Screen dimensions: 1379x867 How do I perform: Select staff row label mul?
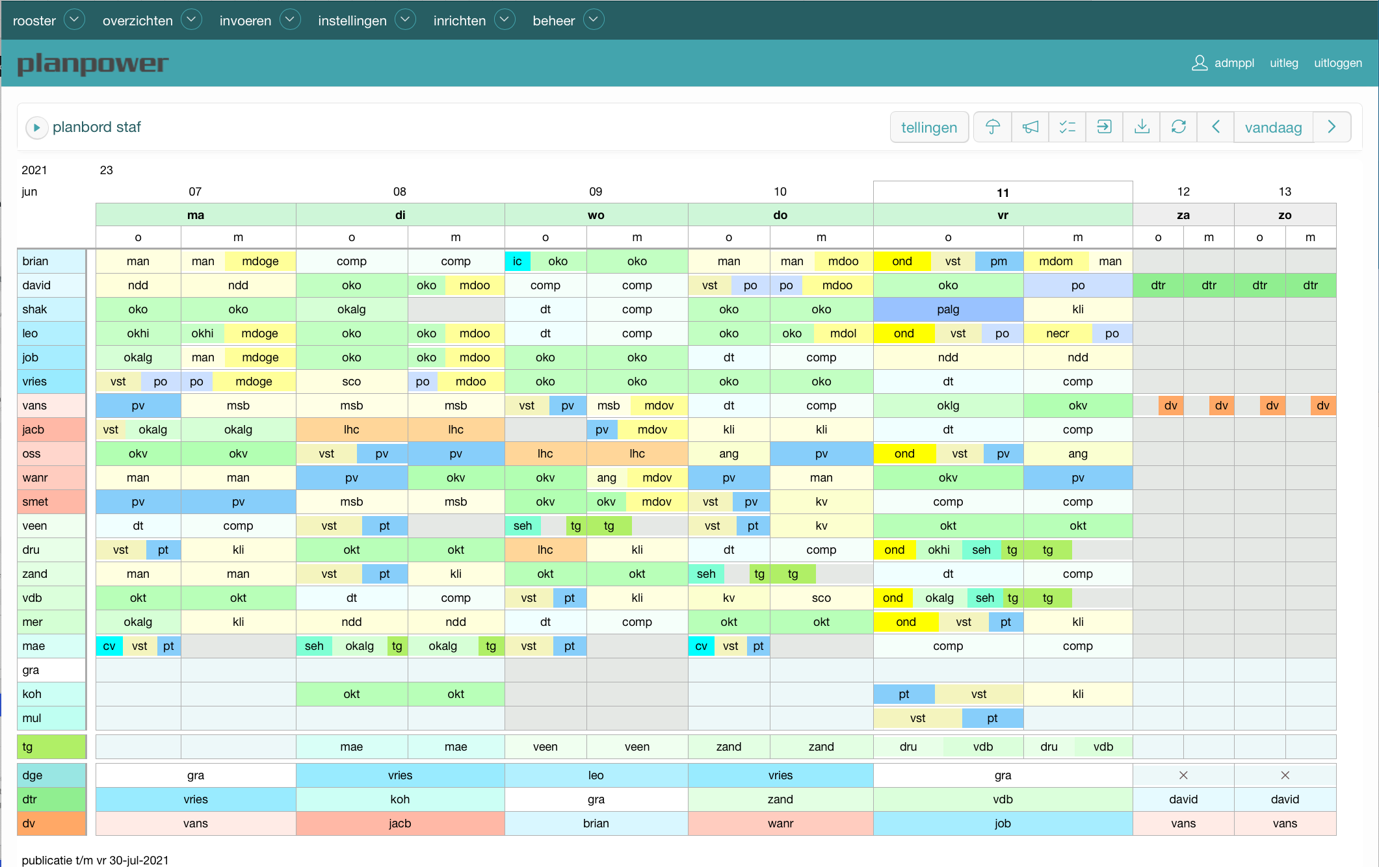[x=51, y=718]
